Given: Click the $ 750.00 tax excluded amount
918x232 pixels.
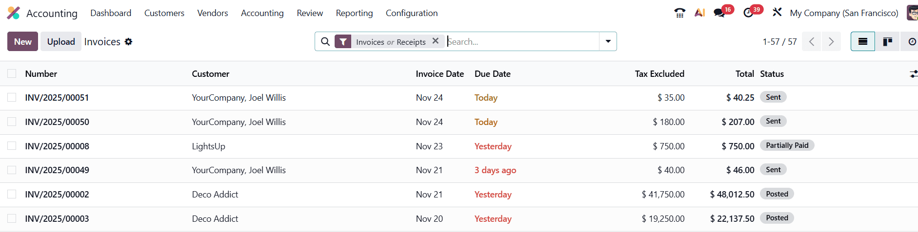Looking at the screenshot, I should 668,146.
